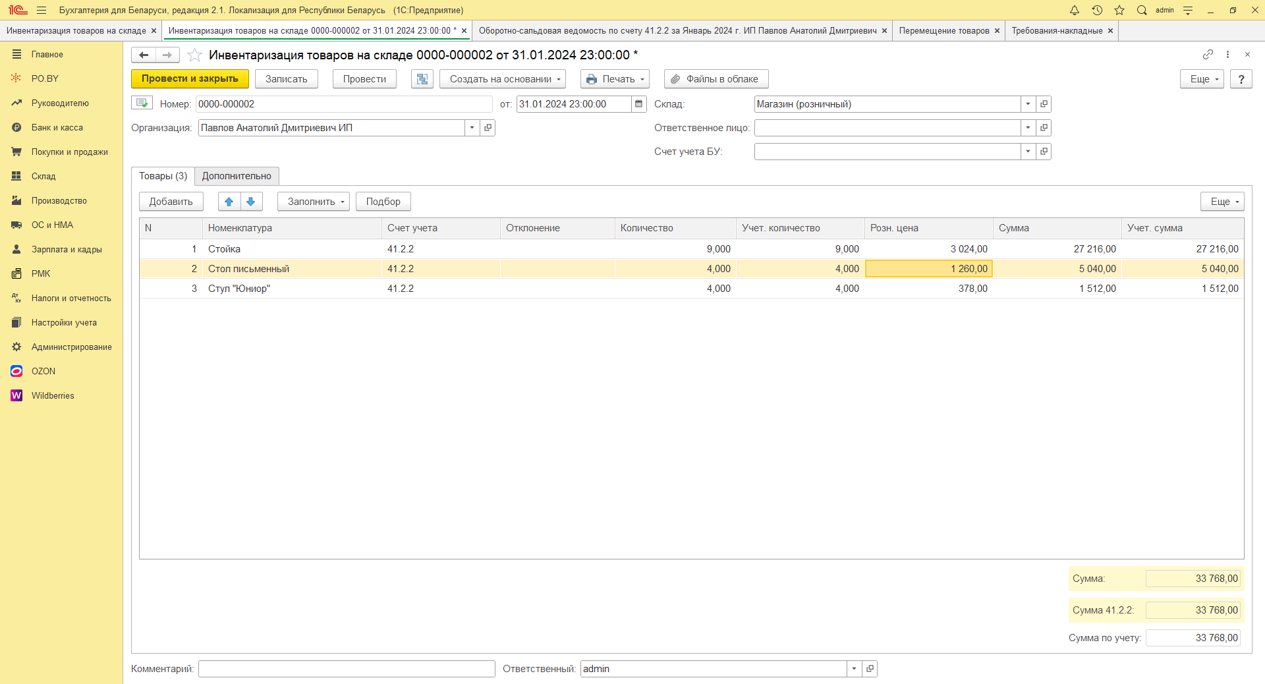Screen dimensions: 1265x684
Task: Open the calendar picker for the date
Action: tap(638, 104)
